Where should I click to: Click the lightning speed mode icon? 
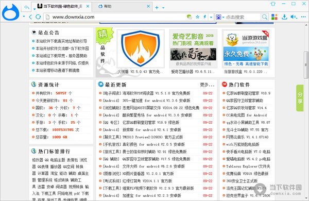click(x=205, y=17)
